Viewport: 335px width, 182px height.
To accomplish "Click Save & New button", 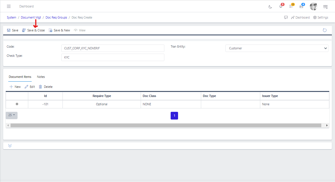I will [x=59, y=30].
